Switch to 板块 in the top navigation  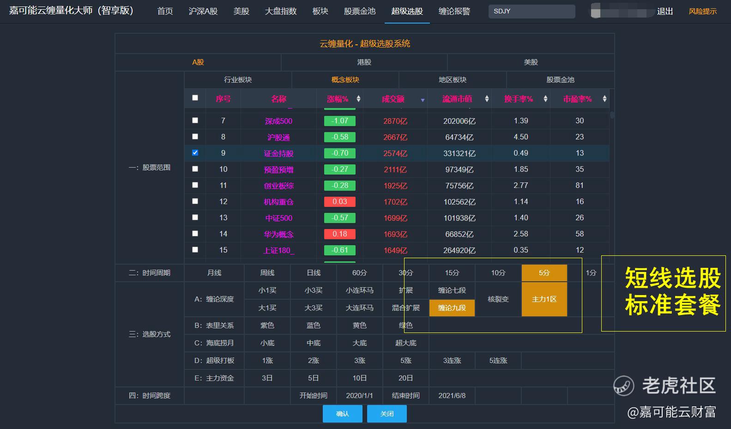[320, 11]
